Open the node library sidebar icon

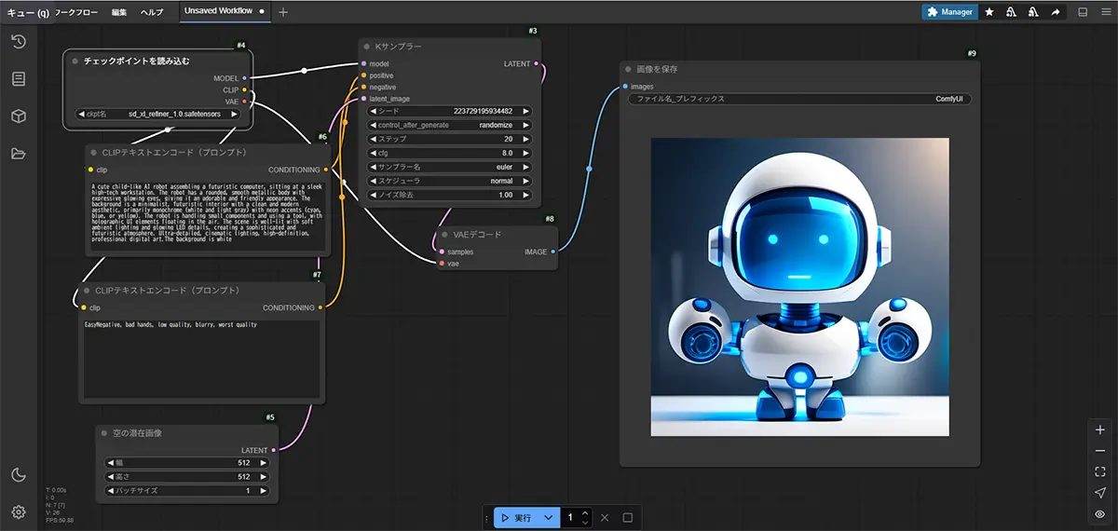click(x=18, y=79)
